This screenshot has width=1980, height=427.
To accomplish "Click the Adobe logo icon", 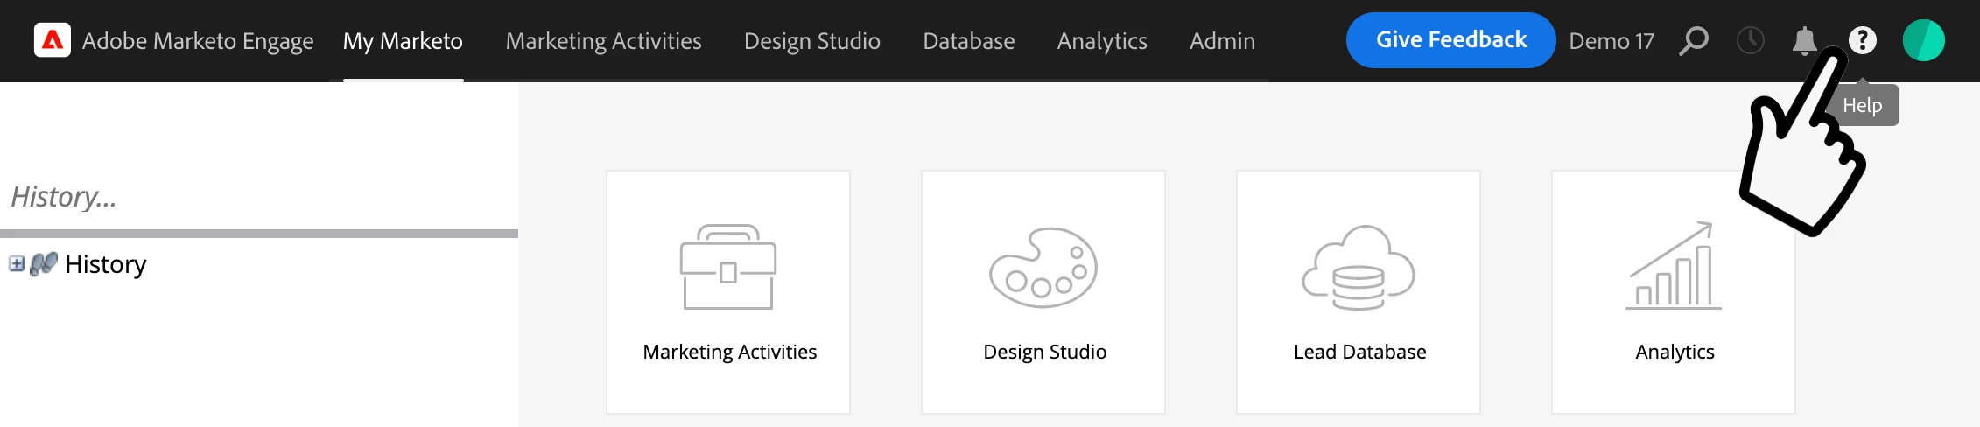I will [x=53, y=40].
